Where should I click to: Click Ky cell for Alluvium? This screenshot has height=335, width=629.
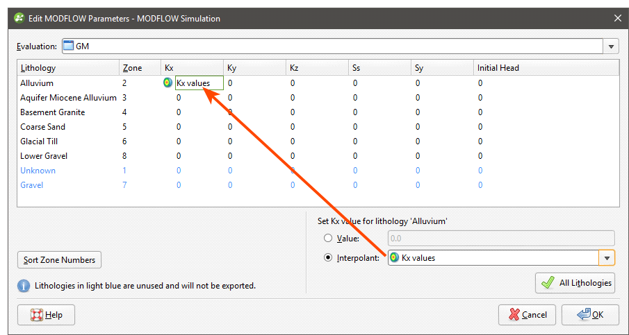coord(255,83)
